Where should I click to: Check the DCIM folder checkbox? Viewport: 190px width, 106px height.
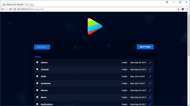37,76
